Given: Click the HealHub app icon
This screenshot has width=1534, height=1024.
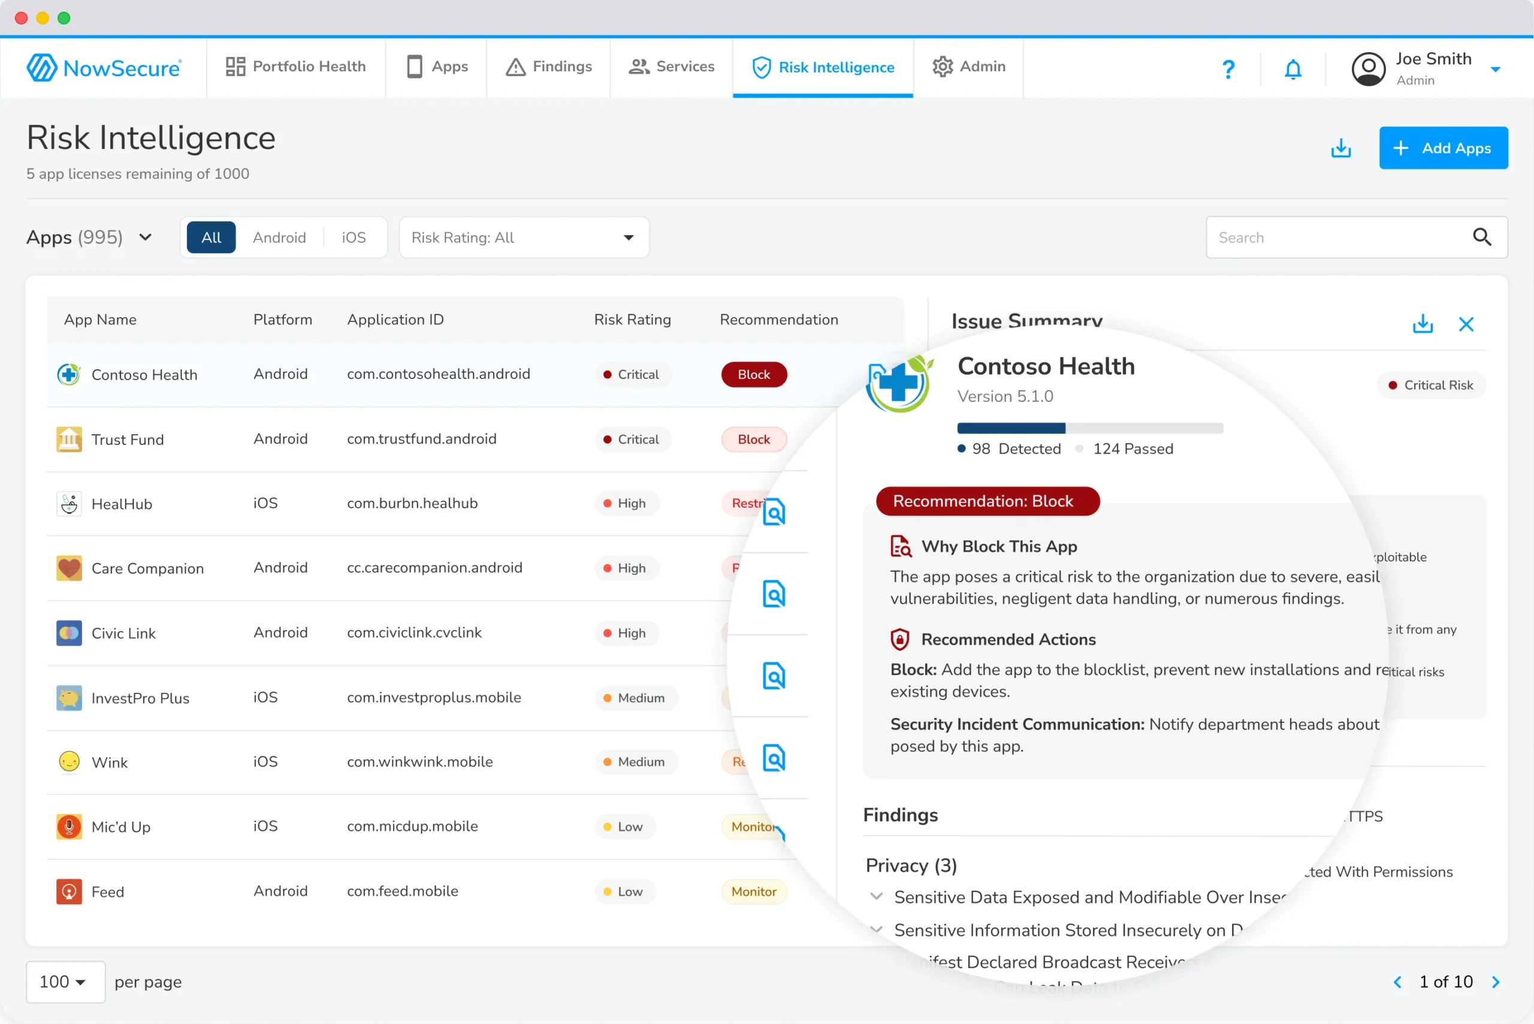Looking at the screenshot, I should click(x=68, y=504).
